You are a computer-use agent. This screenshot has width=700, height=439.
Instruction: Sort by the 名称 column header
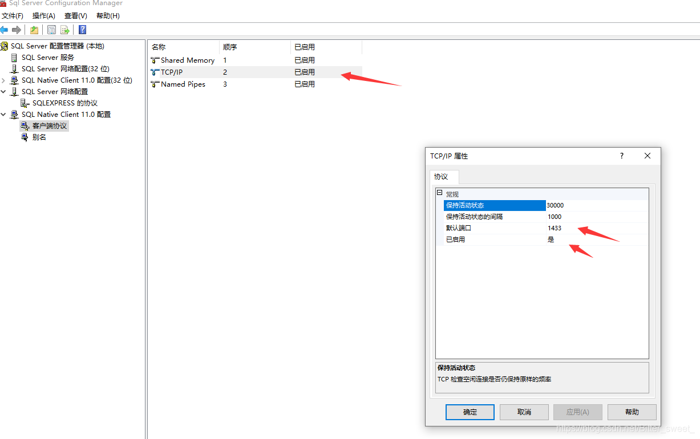click(183, 47)
